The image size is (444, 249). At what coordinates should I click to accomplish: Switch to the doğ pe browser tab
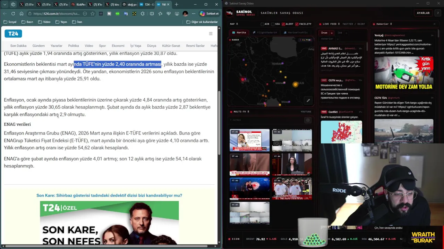[x=130, y=4]
